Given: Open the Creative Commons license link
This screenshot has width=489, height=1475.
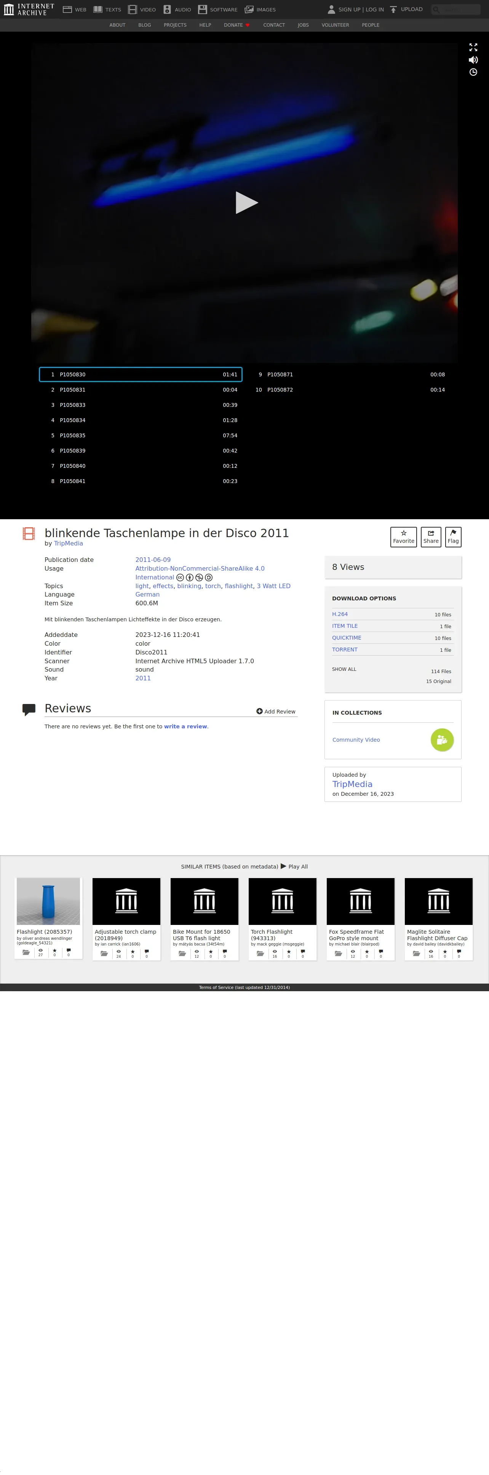Looking at the screenshot, I should (x=200, y=573).
